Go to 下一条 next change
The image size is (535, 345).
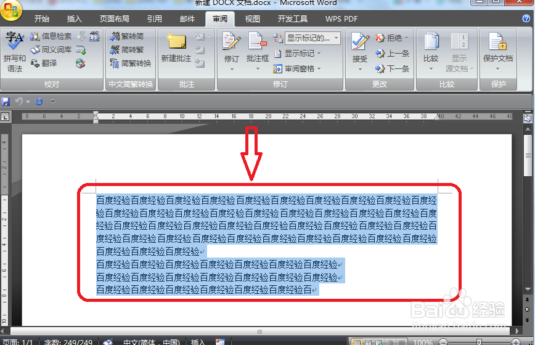393,69
